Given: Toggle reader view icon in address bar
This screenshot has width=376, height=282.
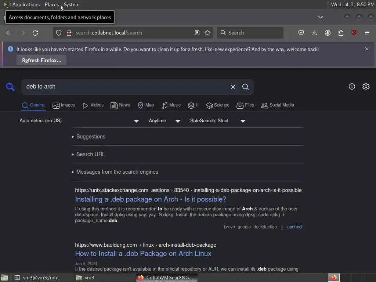Looking at the screenshot, I should tap(197, 33).
